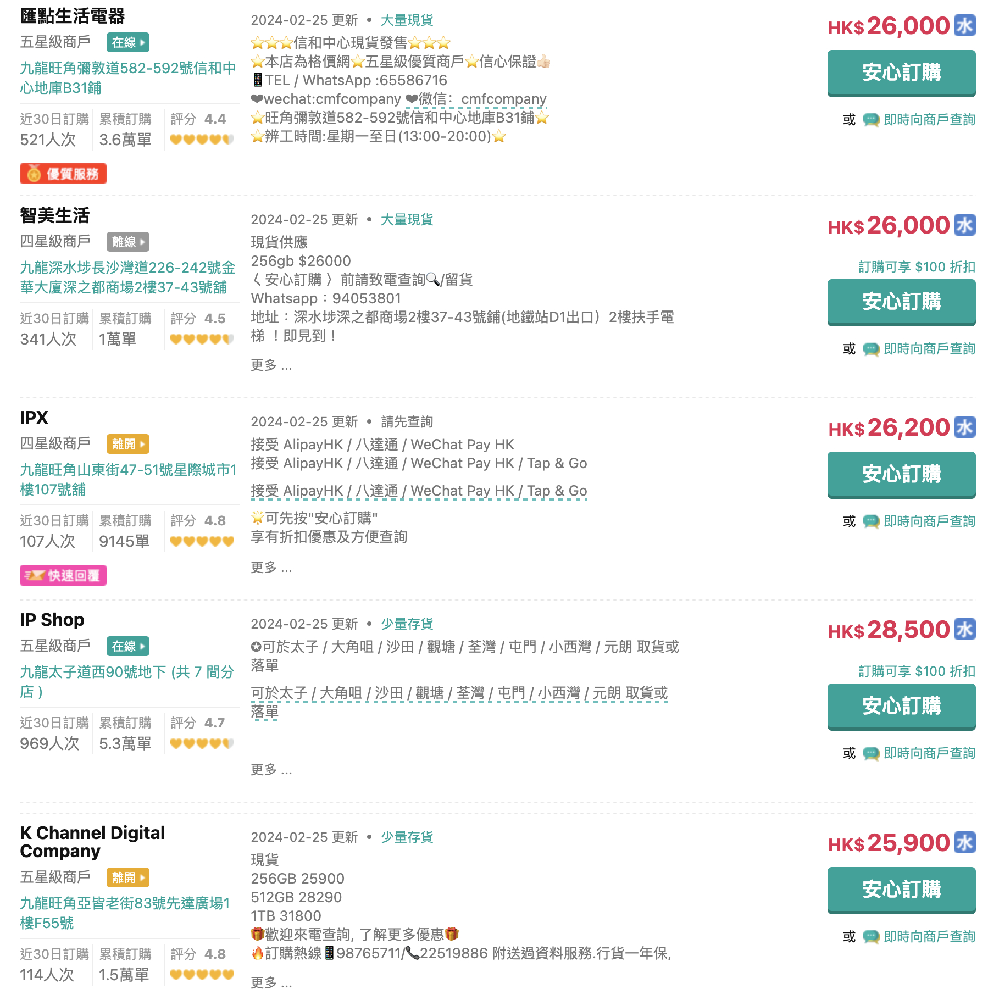Click the 4.8 heart rating for IPX
The height and width of the screenshot is (989, 988).
click(x=202, y=541)
